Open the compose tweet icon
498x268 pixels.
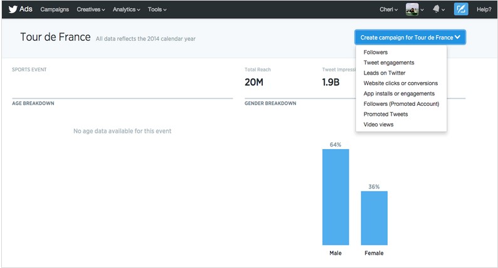pos(461,9)
